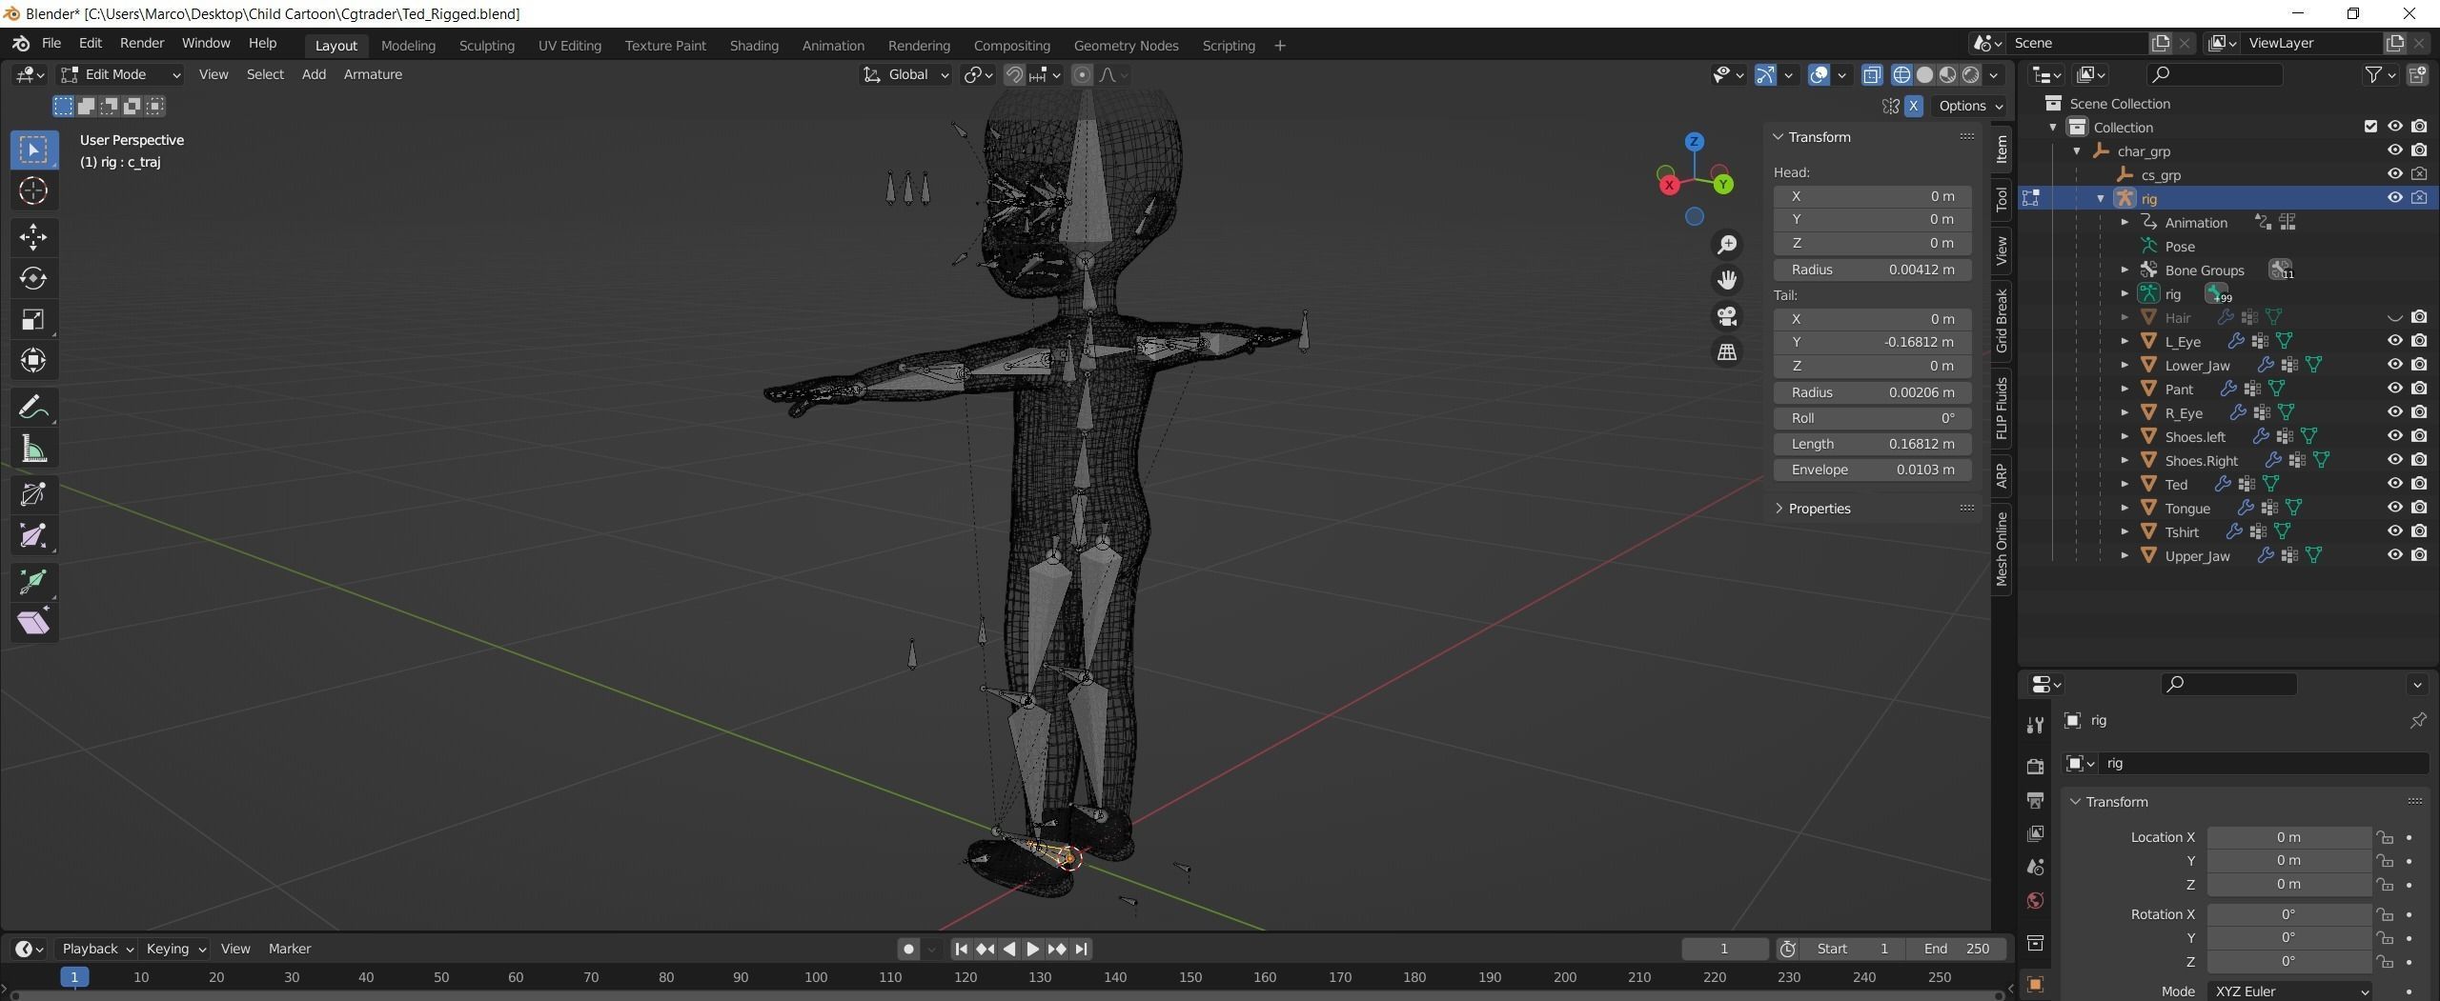Open the ARP sidebar tab
This screenshot has height=1001, width=2440.
(2001, 474)
